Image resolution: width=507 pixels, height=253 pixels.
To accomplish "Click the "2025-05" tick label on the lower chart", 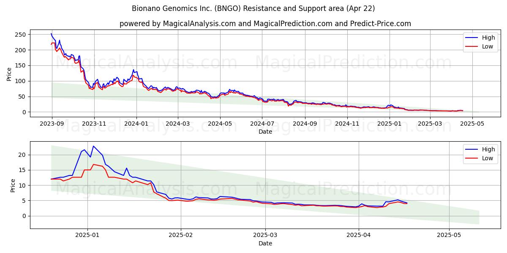I will [449, 236].
